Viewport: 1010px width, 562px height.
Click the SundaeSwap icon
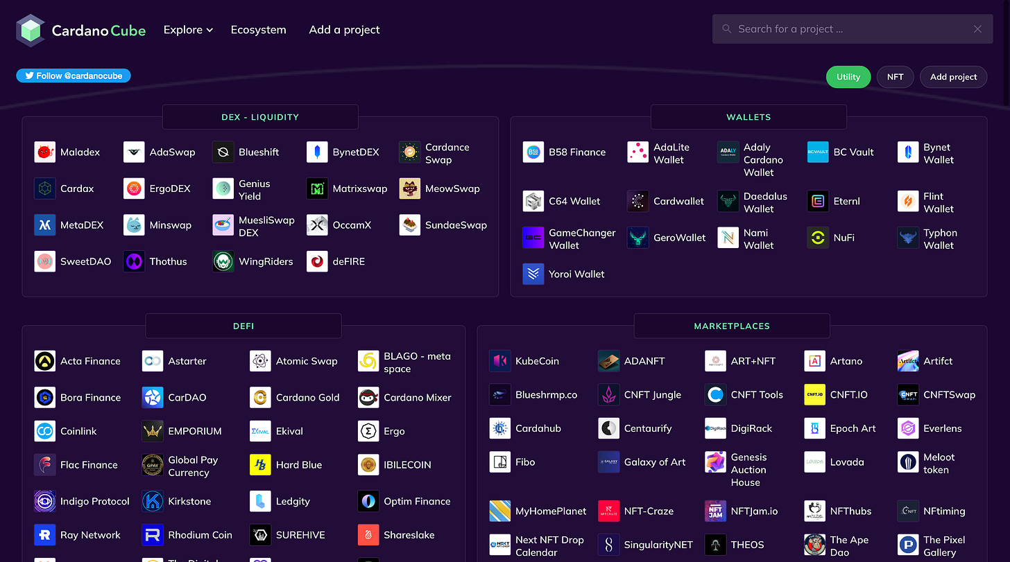[410, 225]
